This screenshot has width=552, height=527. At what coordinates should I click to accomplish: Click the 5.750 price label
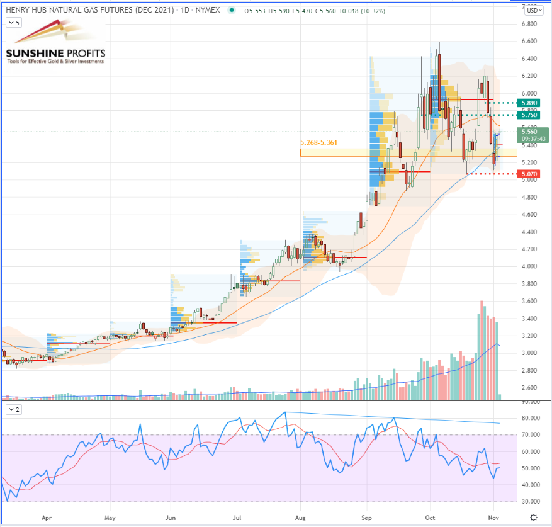pos(529,115)
